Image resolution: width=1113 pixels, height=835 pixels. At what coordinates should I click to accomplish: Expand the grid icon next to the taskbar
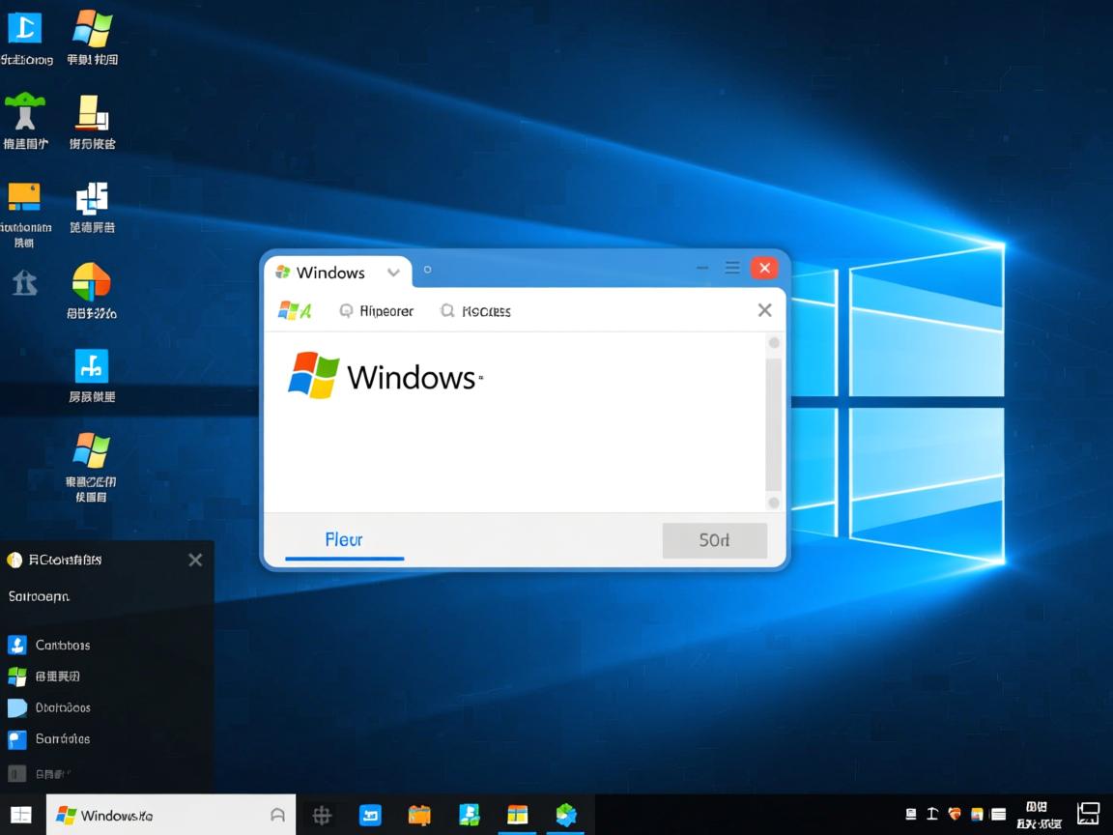[321, 815]
